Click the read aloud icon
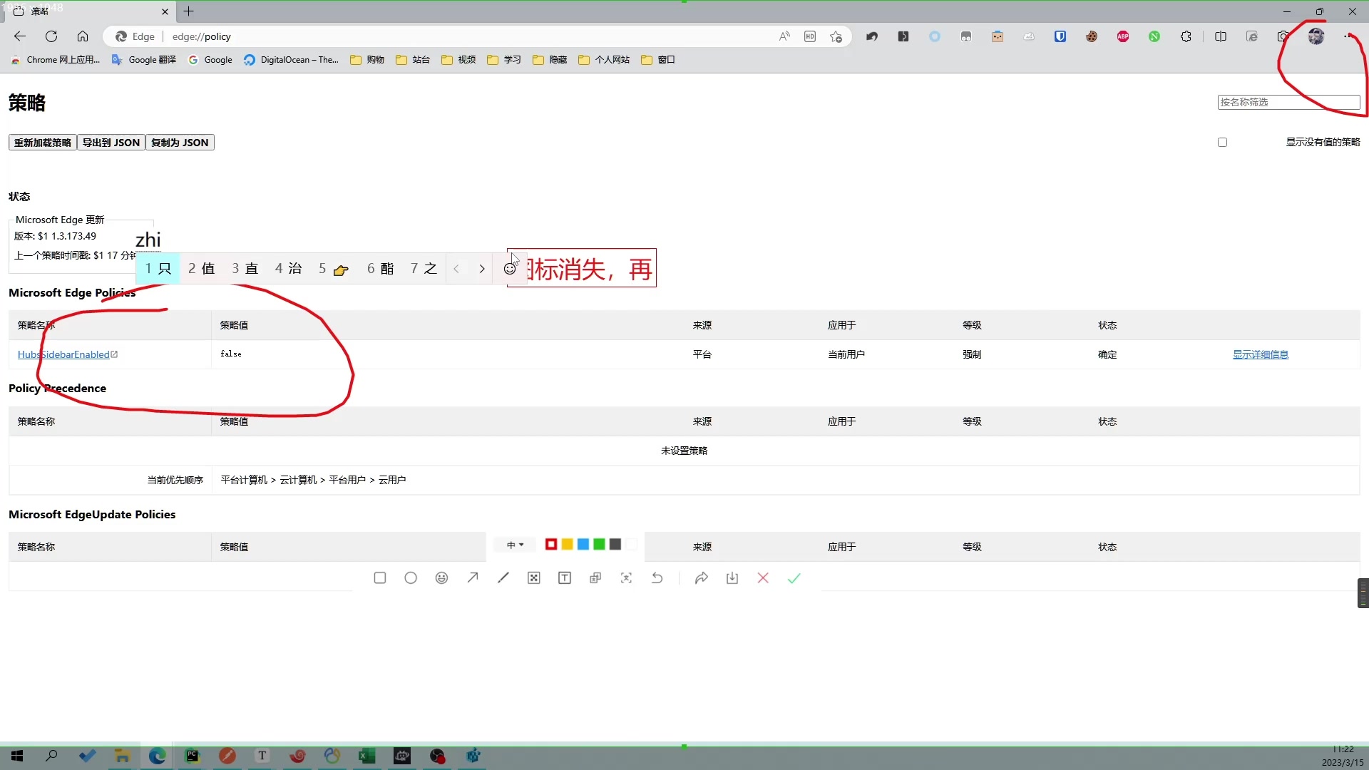Image resolution: width=1369 pixels, height=770 pixels. pyautogui.click(x=784, y=36)
